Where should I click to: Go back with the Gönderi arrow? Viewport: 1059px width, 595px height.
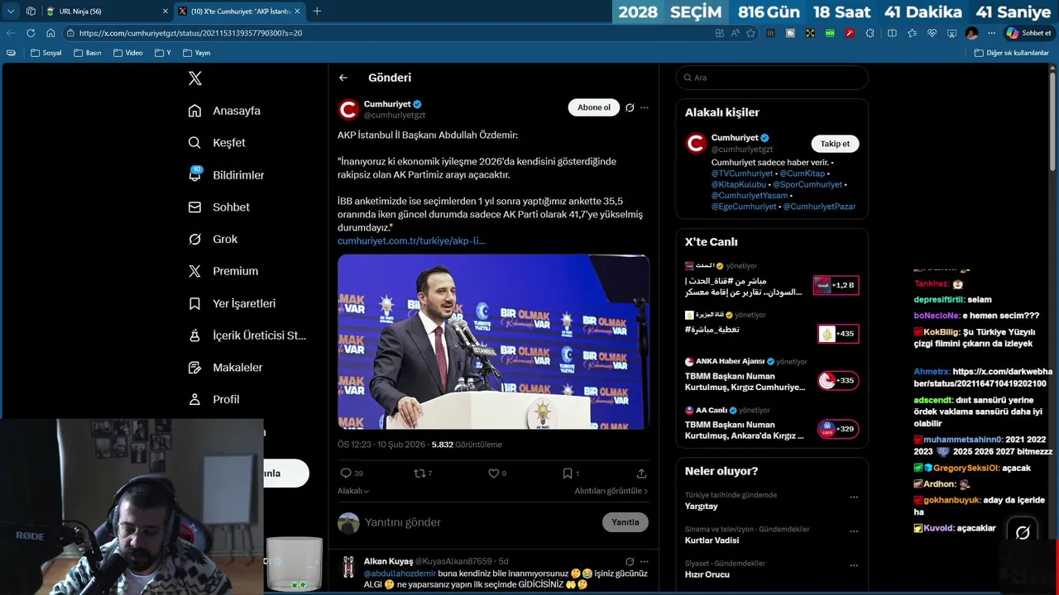(343, 78)
